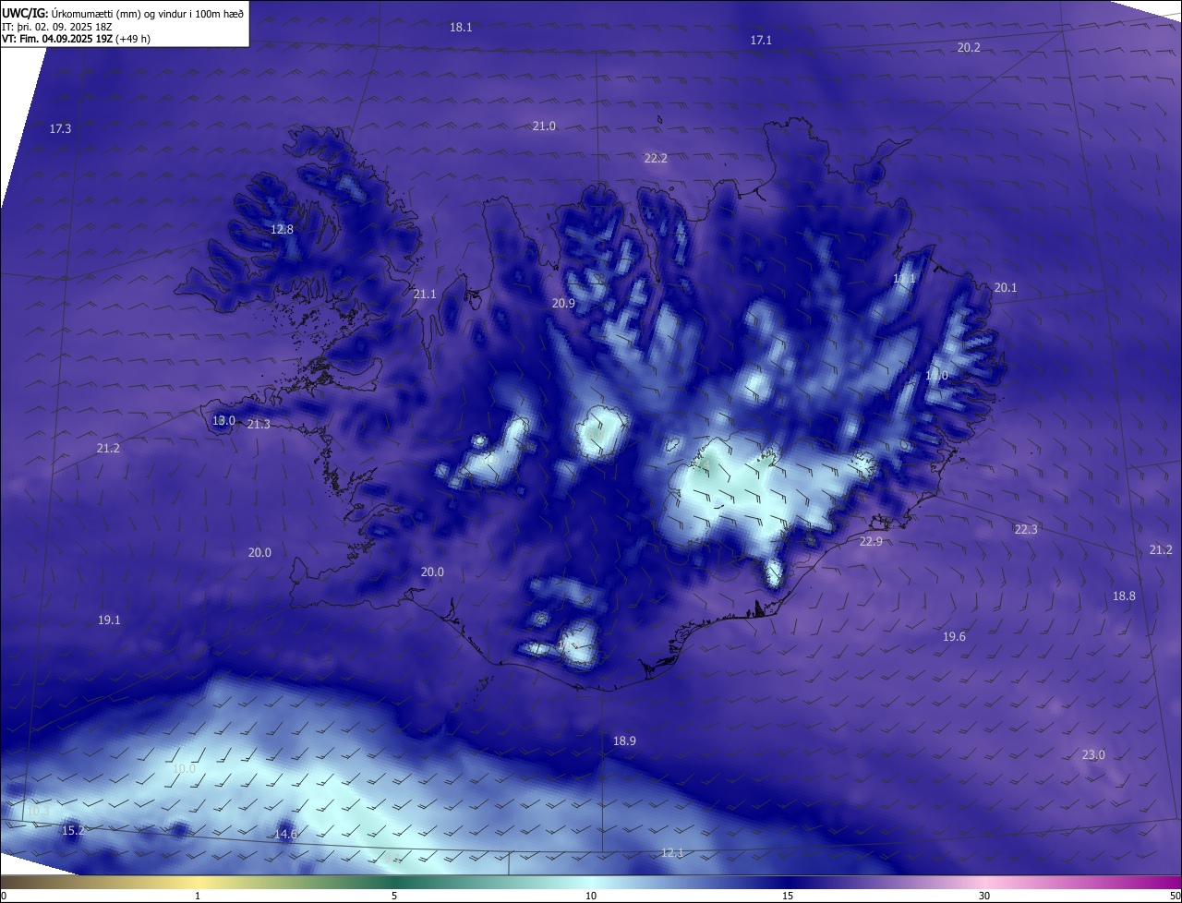Click the 30 tick on the color scale
This screenshot has width=1182, height=903.
[x=984, y=896]
